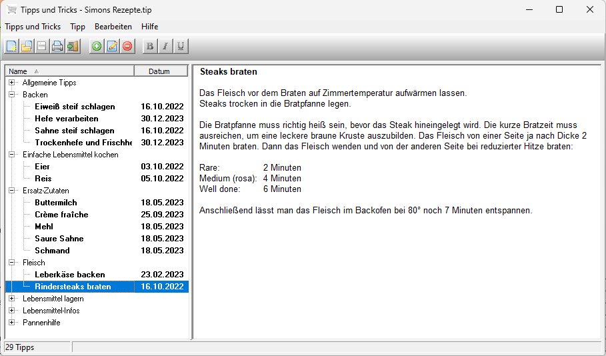Click the Save icon in toolbar

coord(41,47)
